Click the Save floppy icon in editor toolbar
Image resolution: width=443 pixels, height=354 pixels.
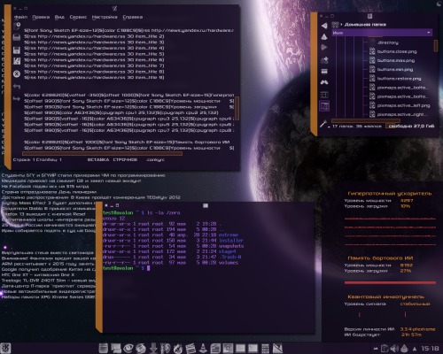(17, 50)
